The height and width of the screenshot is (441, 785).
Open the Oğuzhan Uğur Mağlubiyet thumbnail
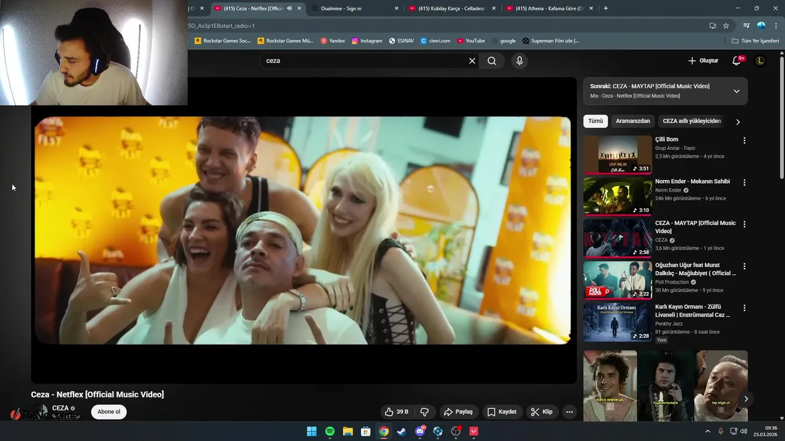(618, 280)
